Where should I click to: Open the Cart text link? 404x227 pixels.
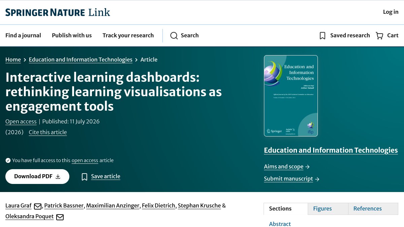point(393,35)
